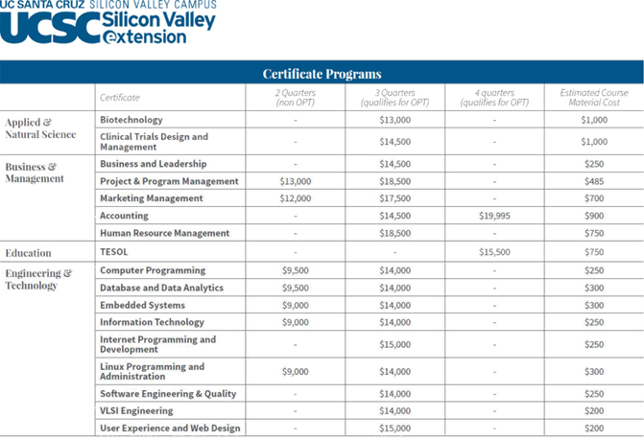Click TESOL $15,500 four quarters price

(x=494, y=252)
